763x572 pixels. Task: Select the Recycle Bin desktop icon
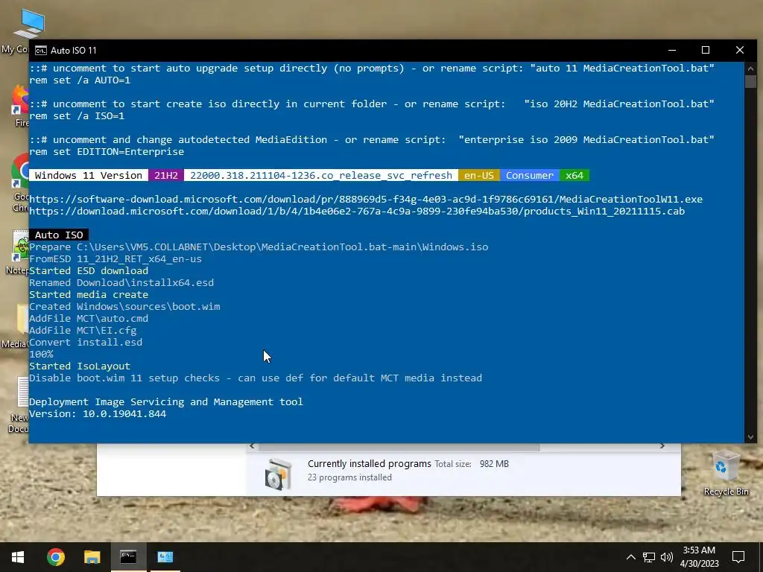[726, 473]
